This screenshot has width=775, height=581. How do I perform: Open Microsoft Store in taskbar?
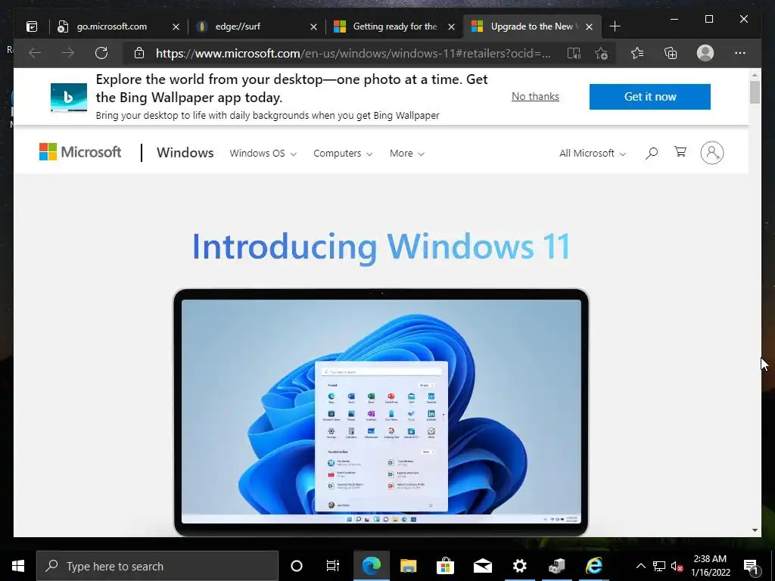[445, 566]
